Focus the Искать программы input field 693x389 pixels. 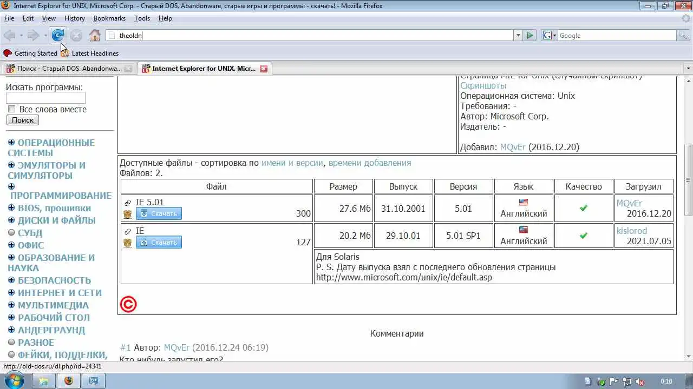click(x=45, y=98)
